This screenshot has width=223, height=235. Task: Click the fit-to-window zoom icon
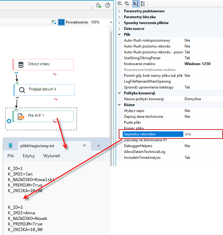(54, 22)
